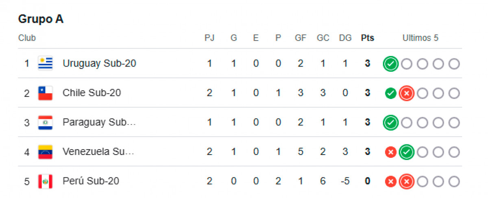The width and height of the screenshot is (488, 198).
Task: Click the Uruguay flag icon
Action: [x=45, y=64]
